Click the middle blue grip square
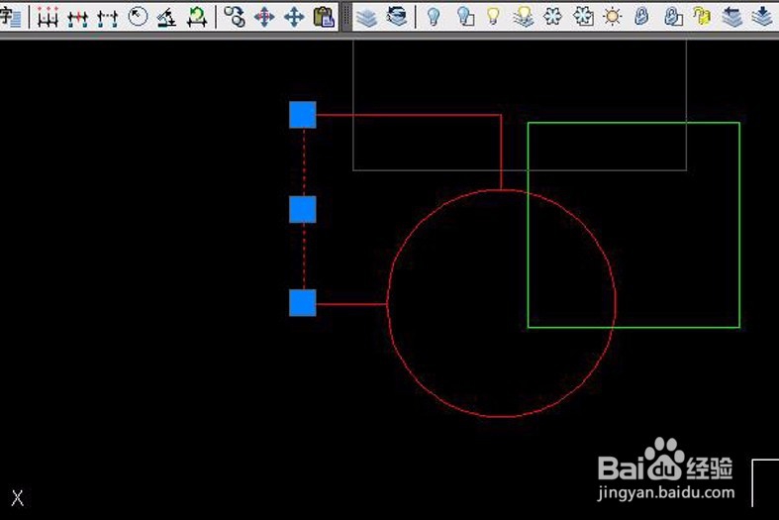 tap(303, 209)
